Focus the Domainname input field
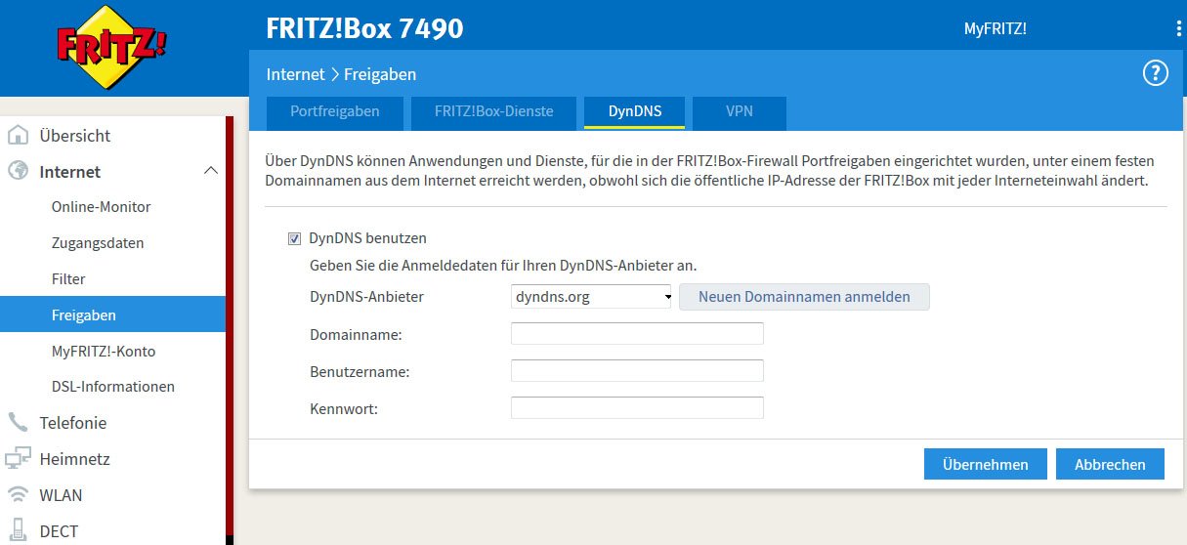The height and width of the screenshot is (545, 1187). [637, 334]
